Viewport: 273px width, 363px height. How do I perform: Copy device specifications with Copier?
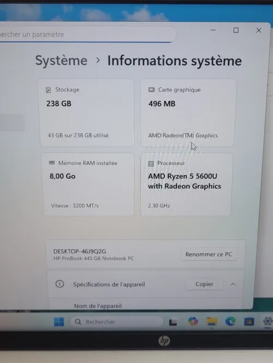[204, 284]
